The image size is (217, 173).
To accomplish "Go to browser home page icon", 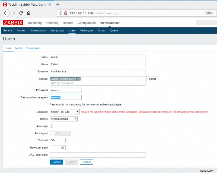I will [28, 13].
